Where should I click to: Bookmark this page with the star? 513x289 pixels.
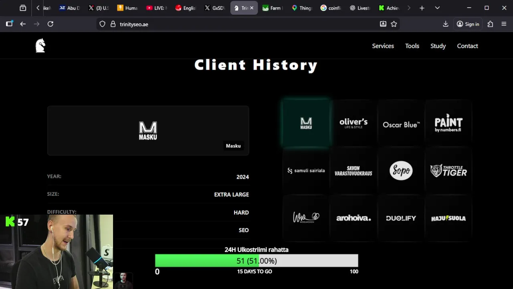click(394, 24)
